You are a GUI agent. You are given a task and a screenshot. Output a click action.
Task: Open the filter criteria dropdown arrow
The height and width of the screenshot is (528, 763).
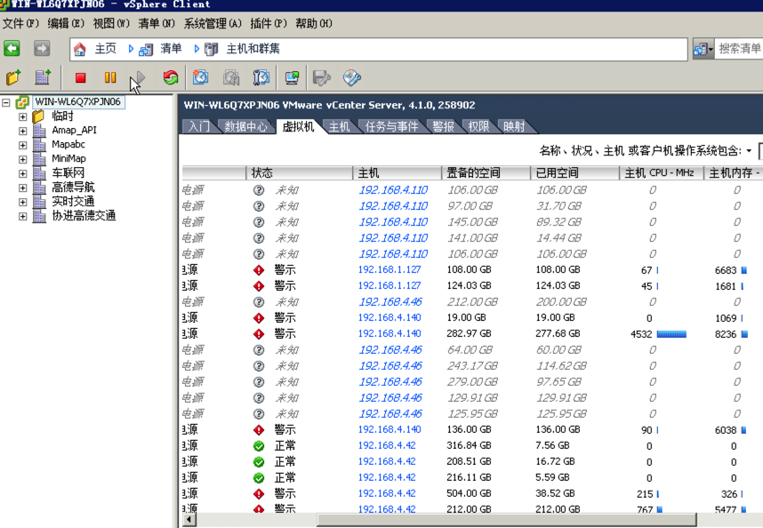[x=750, y=151]
